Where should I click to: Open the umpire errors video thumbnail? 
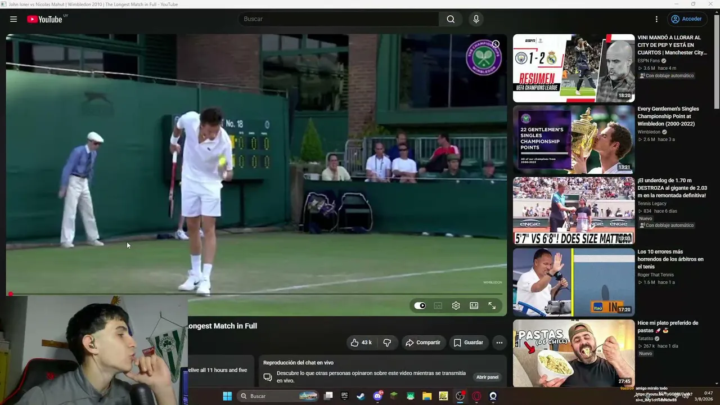coord(574,282)
